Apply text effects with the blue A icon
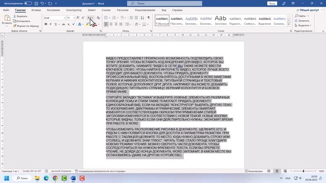326x183 pixels. click(x=79, y=24)
